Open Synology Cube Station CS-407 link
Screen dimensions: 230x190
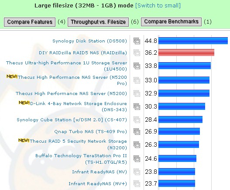point(72,120)
